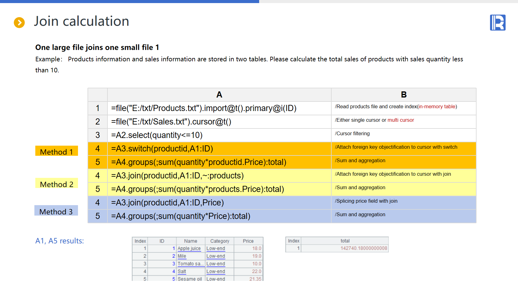
Task: Select the Method 2 yellow label
Action: coord(56,184)
